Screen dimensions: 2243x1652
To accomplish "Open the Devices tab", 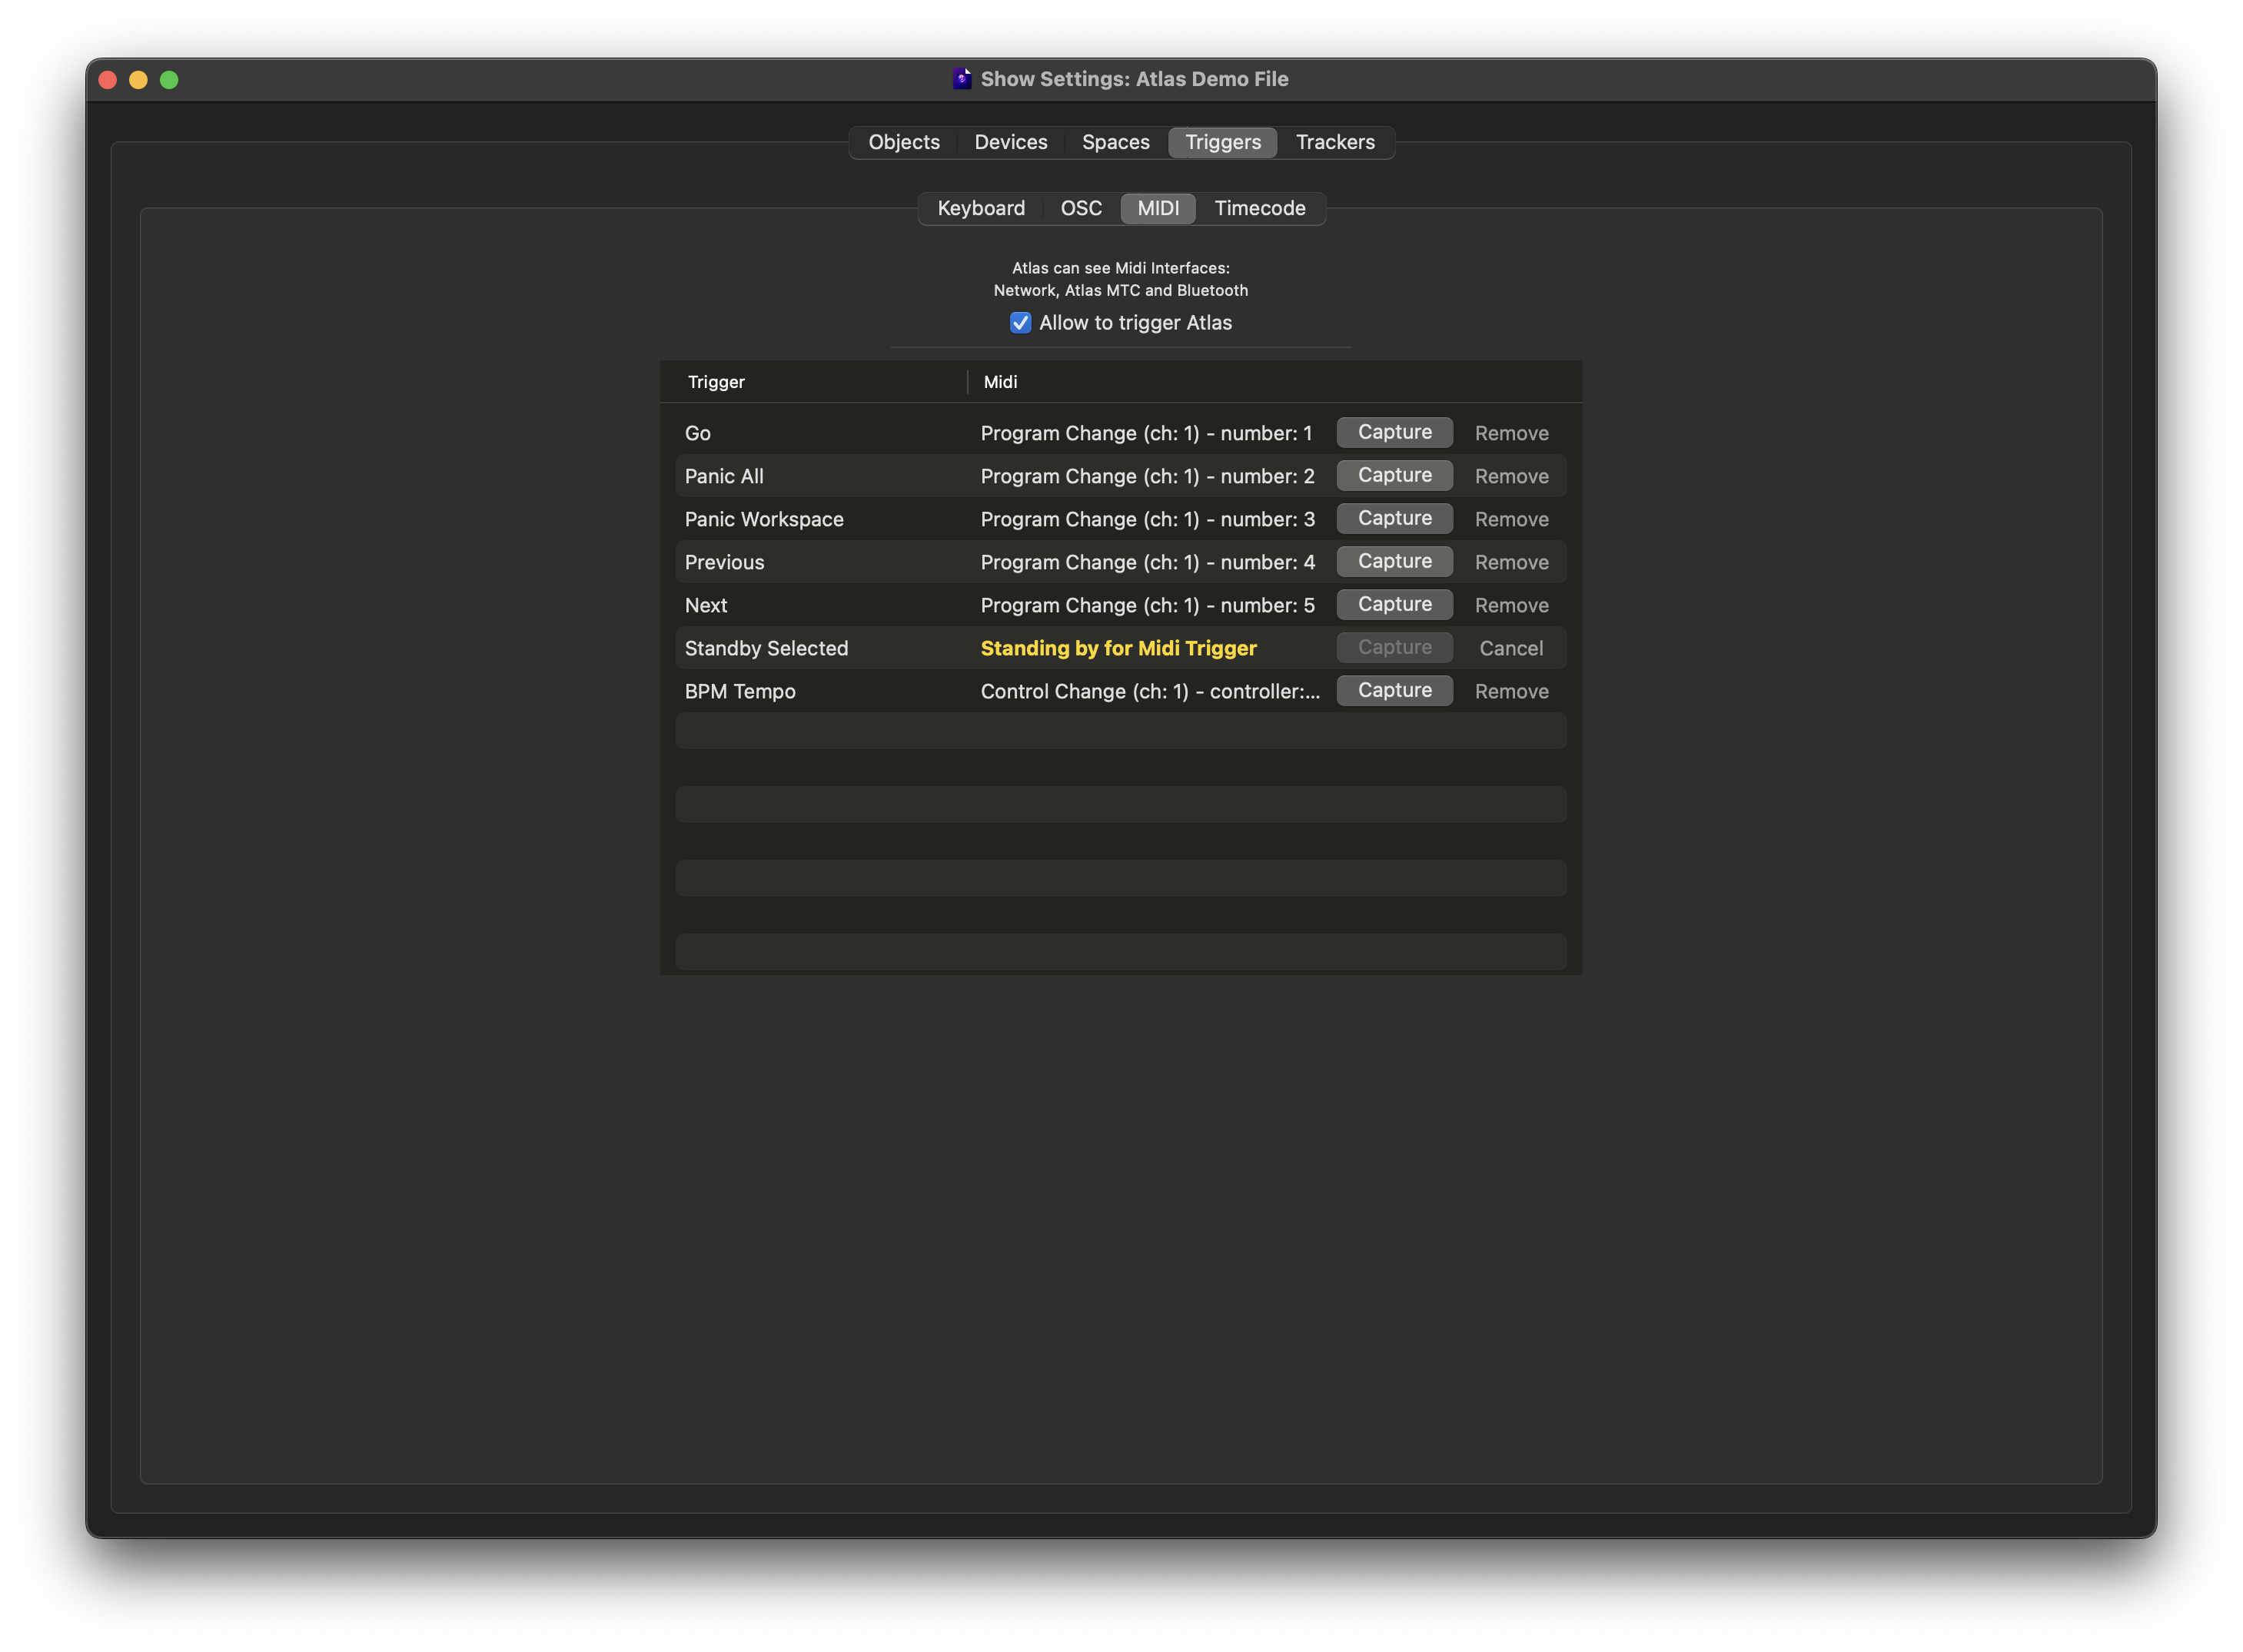I will 1011,142.
